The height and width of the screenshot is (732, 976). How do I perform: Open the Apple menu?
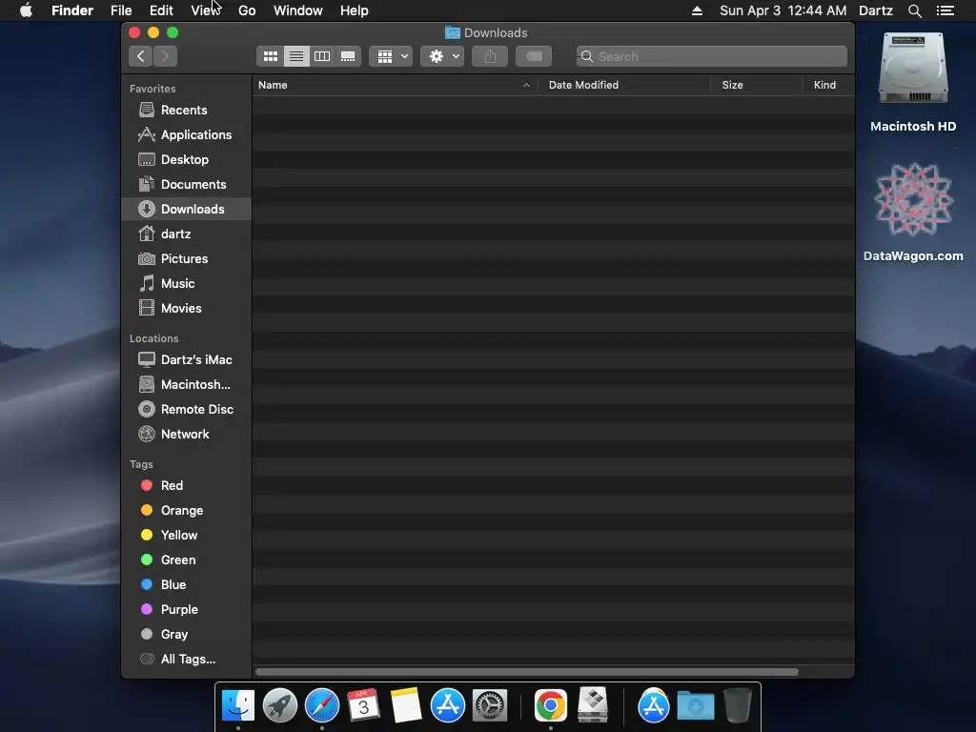[x=26, y=10]
